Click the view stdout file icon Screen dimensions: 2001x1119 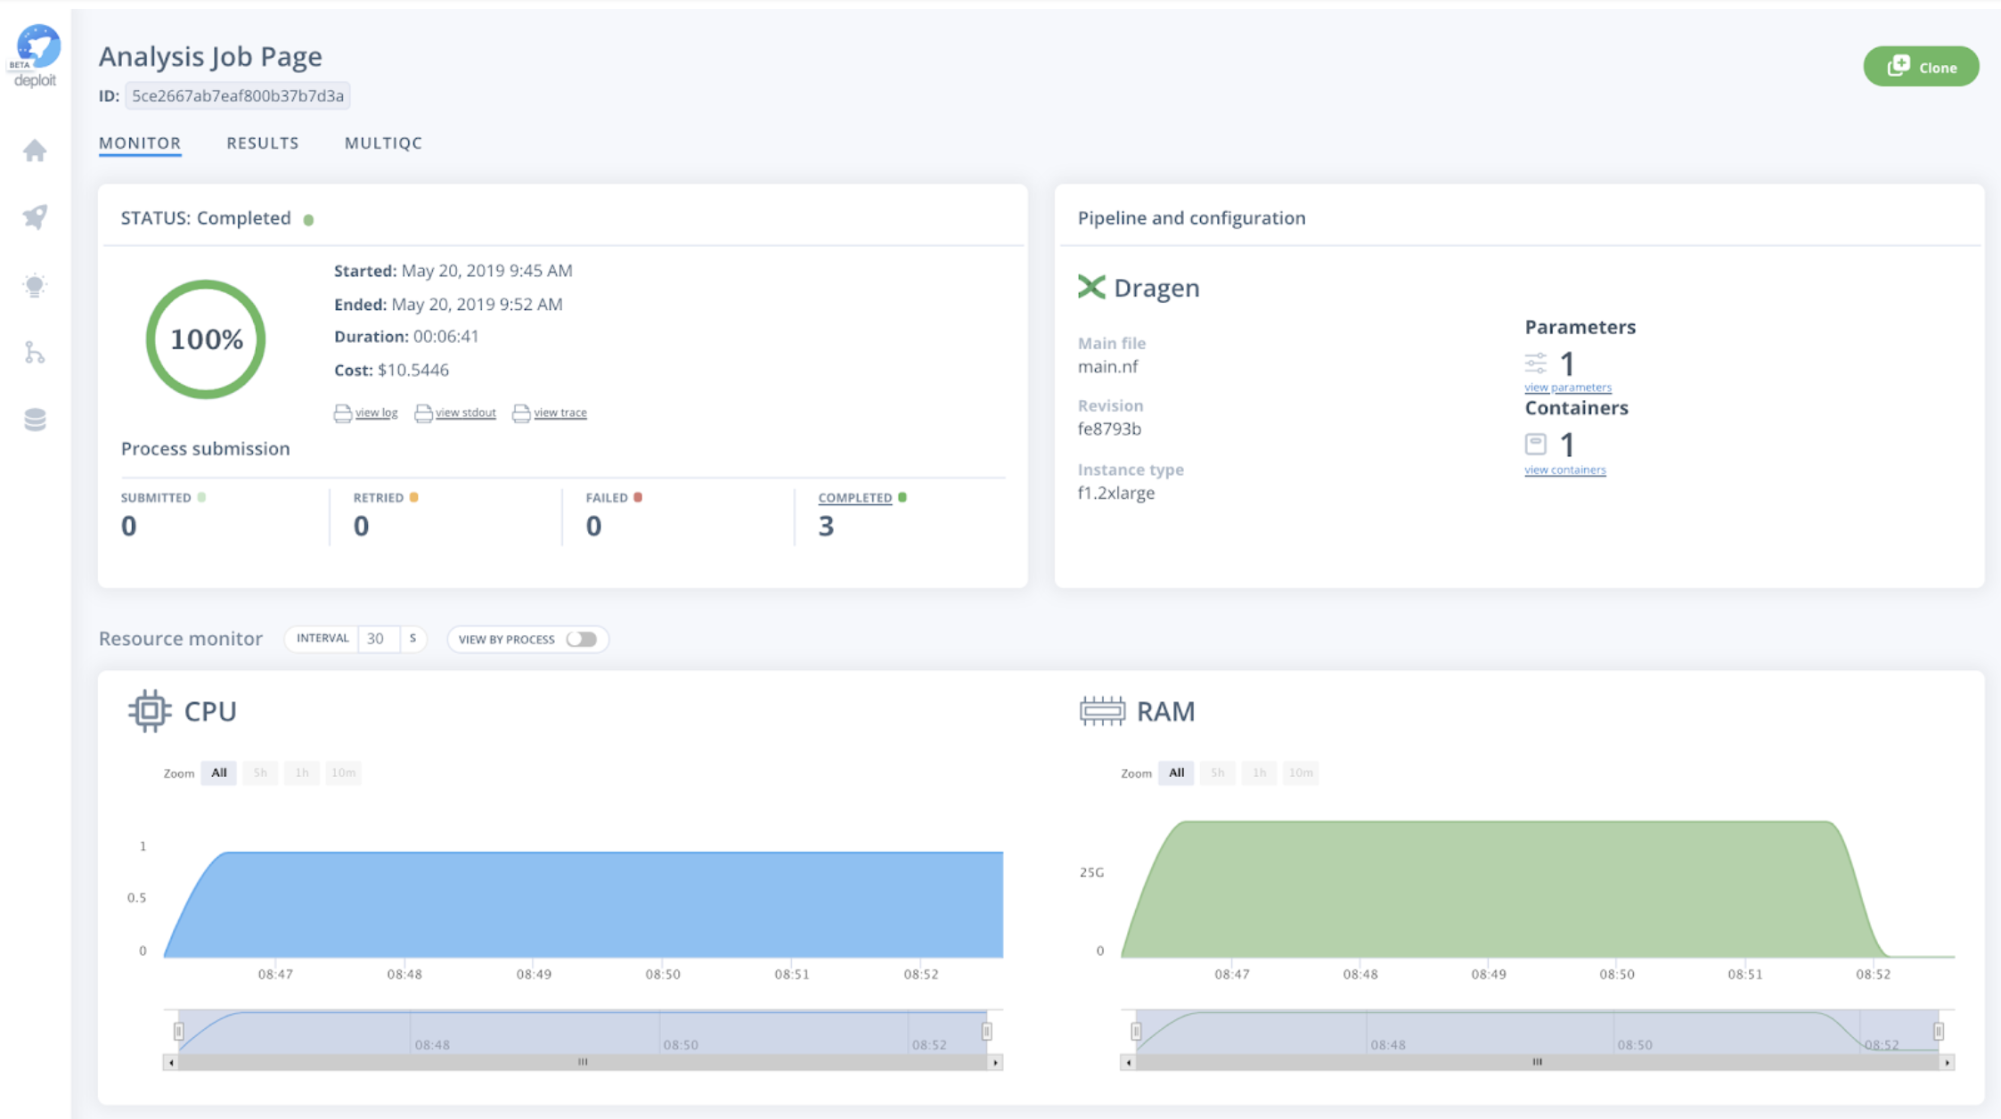(423, 412)
